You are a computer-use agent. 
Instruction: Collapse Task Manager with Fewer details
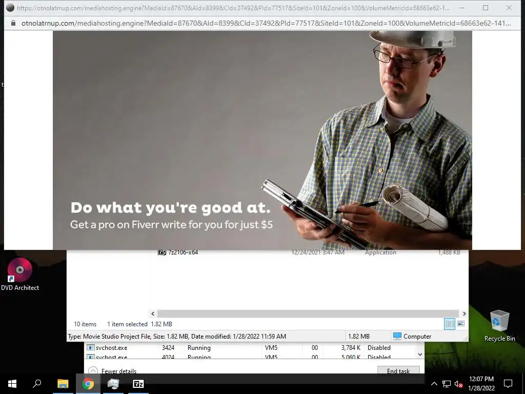[x=112, y=371]
